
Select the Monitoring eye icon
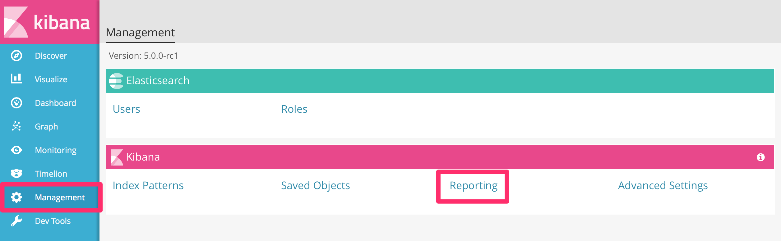16,150
